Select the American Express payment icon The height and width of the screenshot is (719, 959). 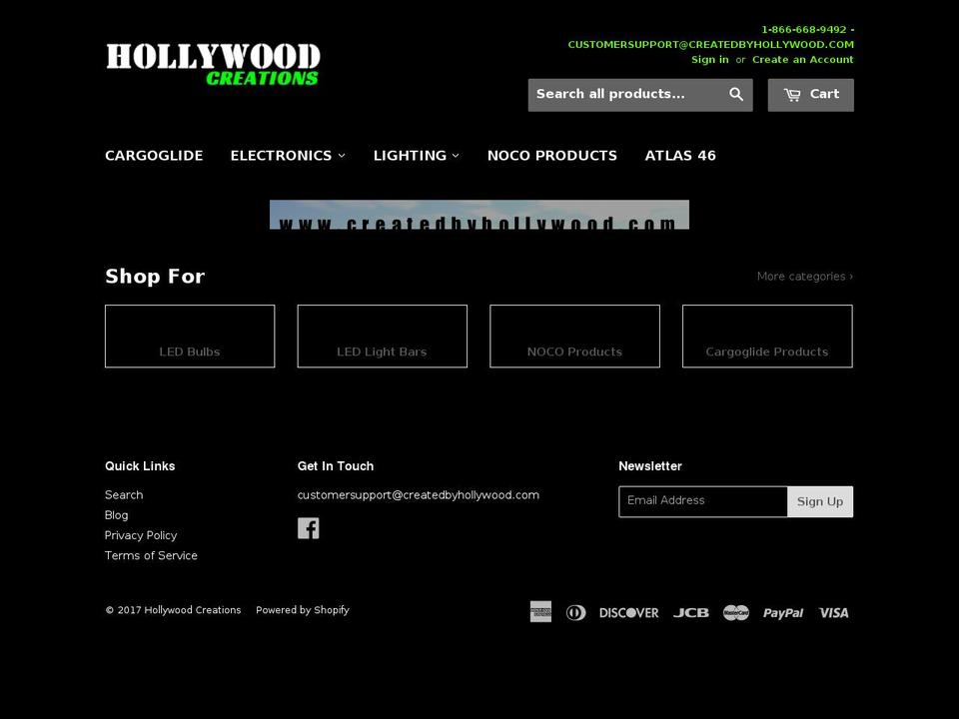[x=540, y=612]
